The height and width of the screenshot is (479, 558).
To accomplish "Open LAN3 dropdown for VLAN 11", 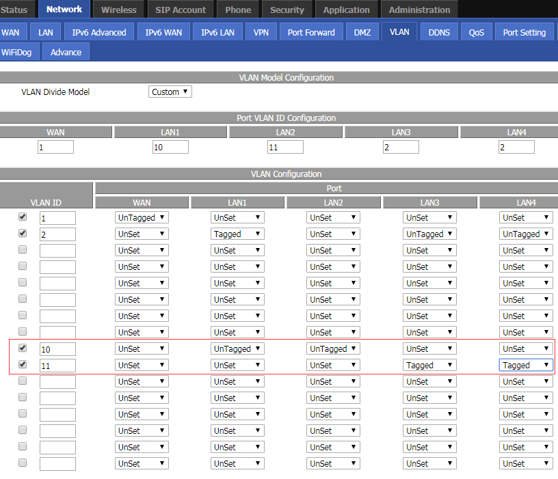I will click(429, 365).
